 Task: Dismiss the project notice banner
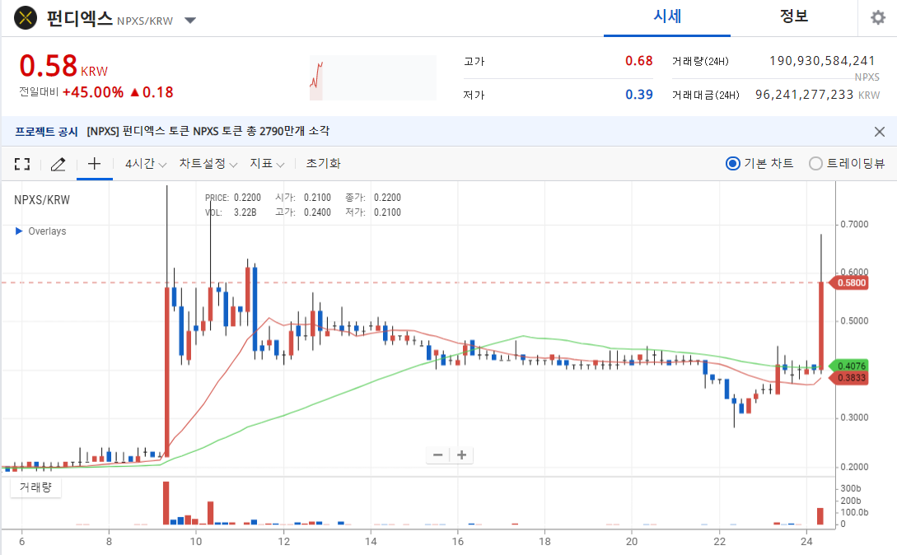(x=879, y=132)
